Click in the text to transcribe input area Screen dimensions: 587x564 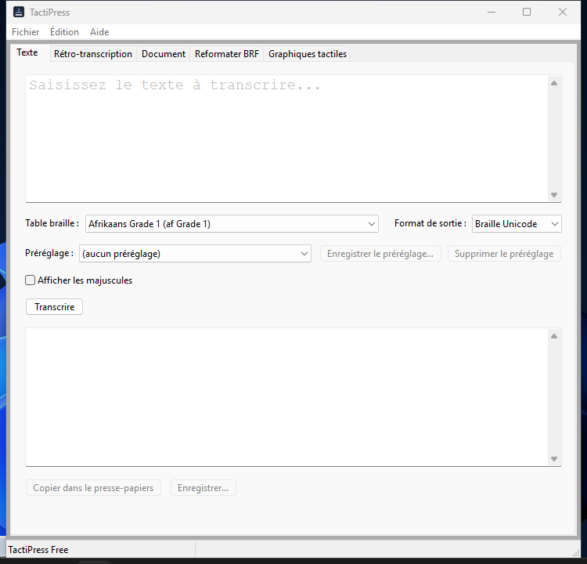pos(286,139)
